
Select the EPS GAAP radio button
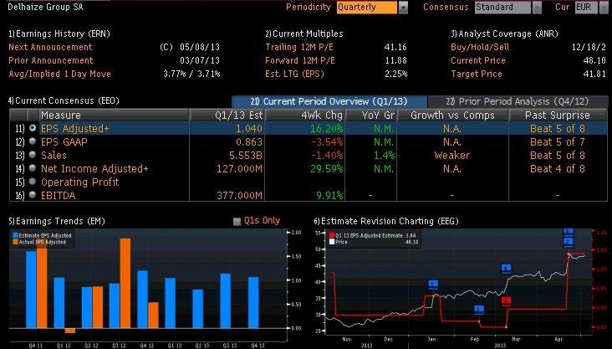33,141
